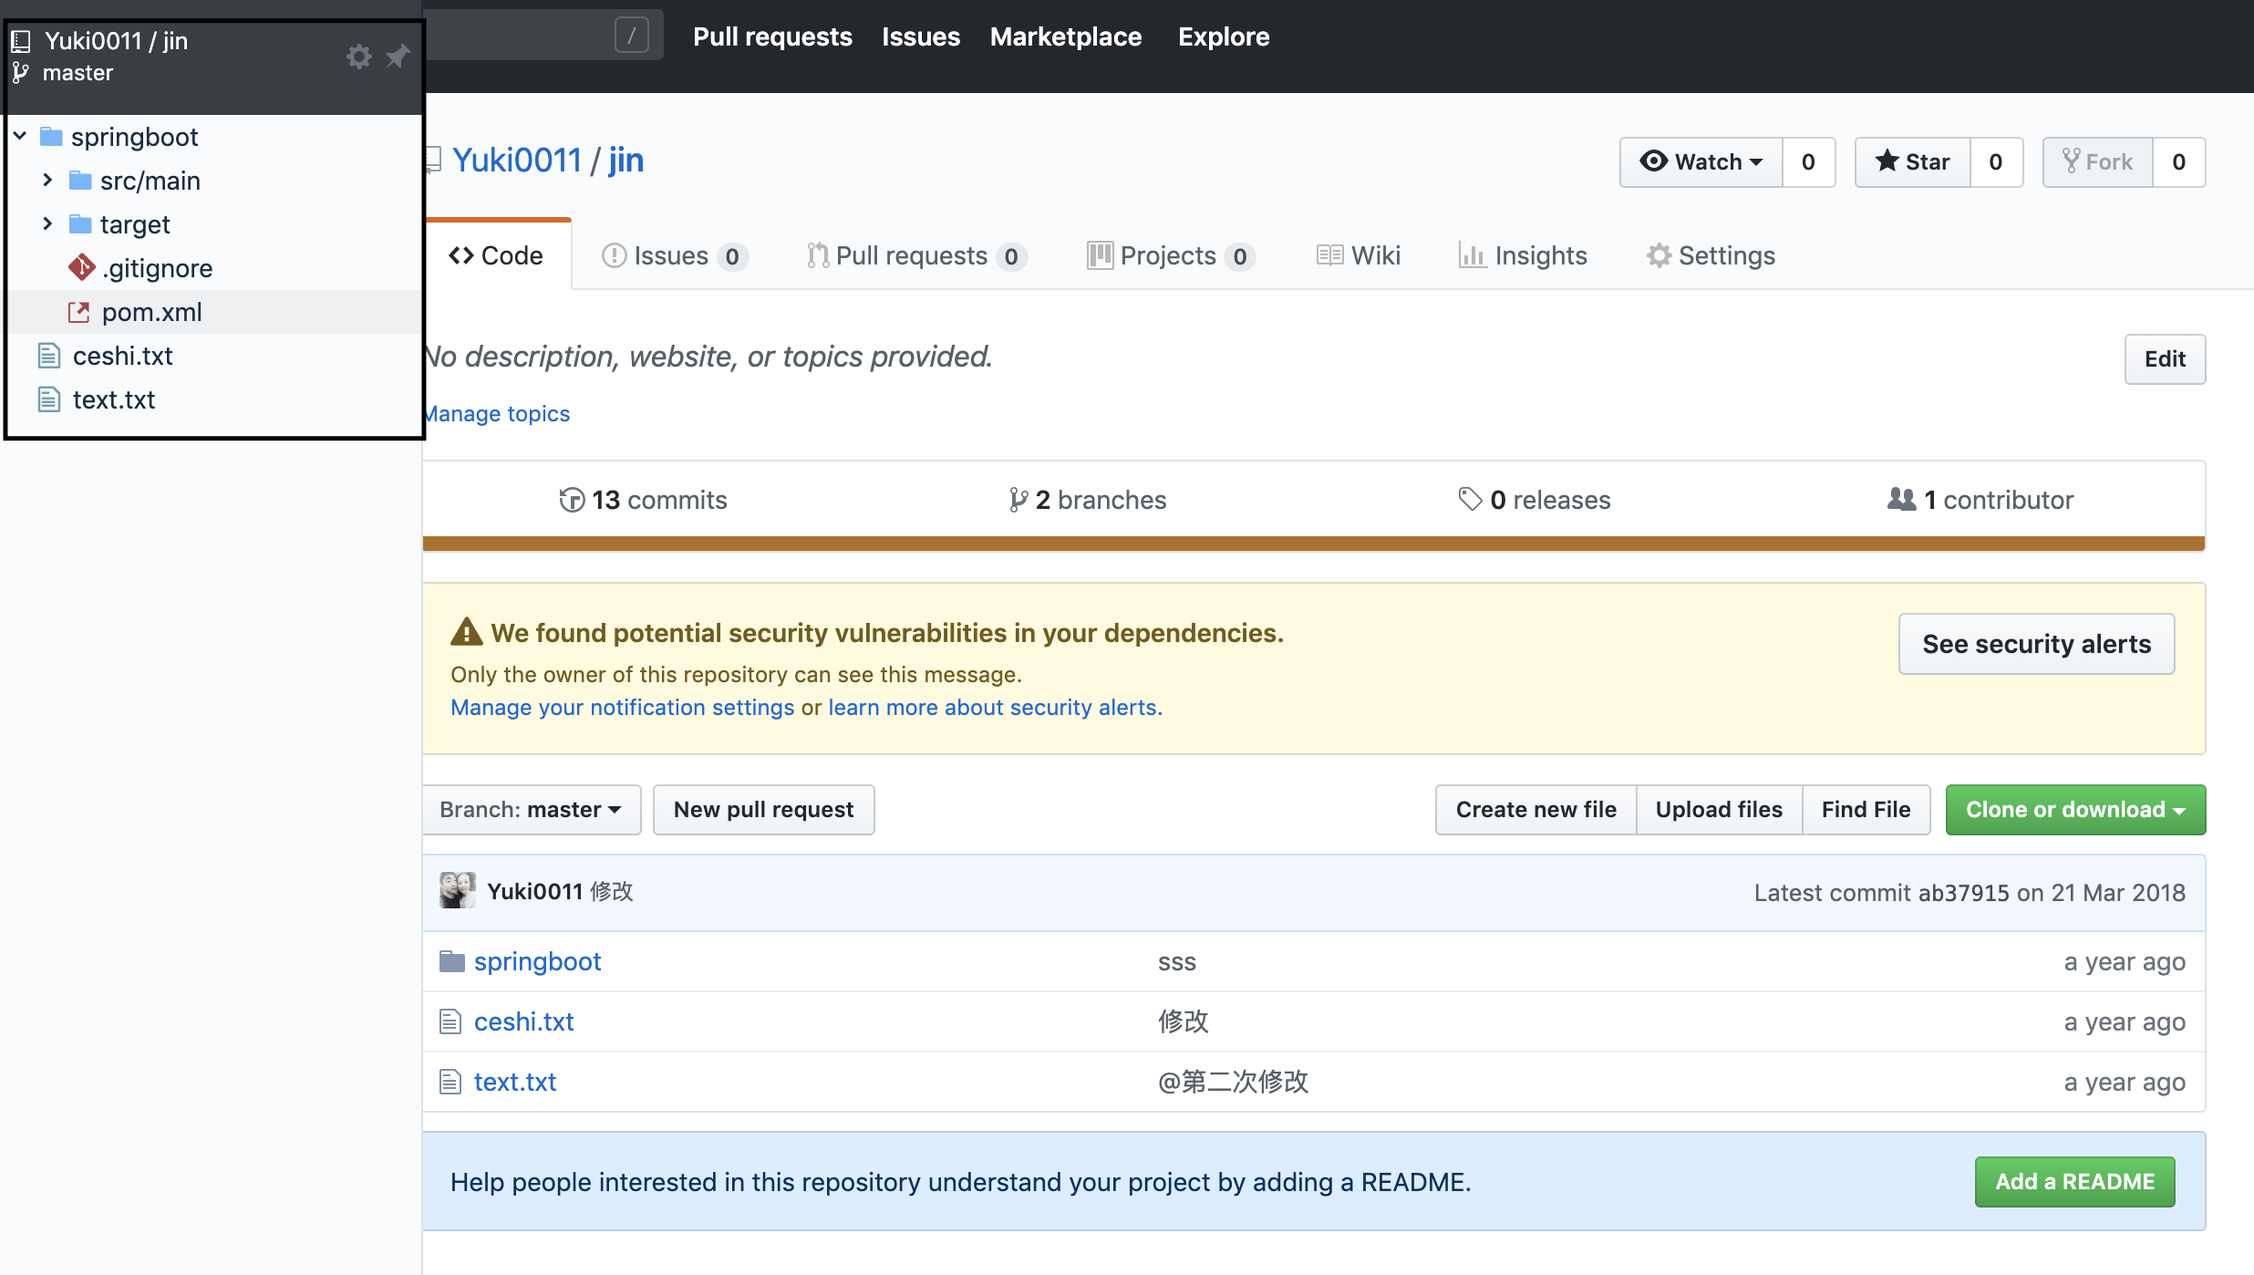Click Upload files
Screen dimensions: 2254x1275
pyautogui.click(x=1720, y=810)
